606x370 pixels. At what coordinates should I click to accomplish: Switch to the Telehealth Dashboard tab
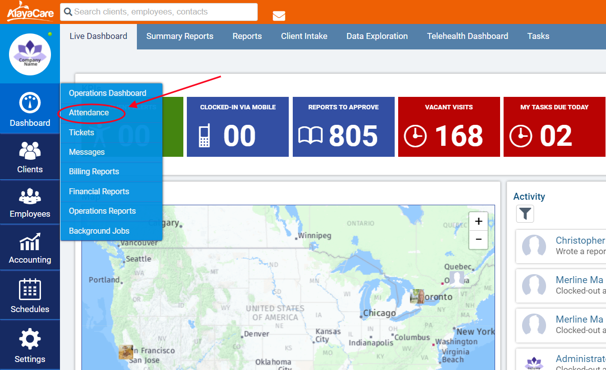(467, 36)
